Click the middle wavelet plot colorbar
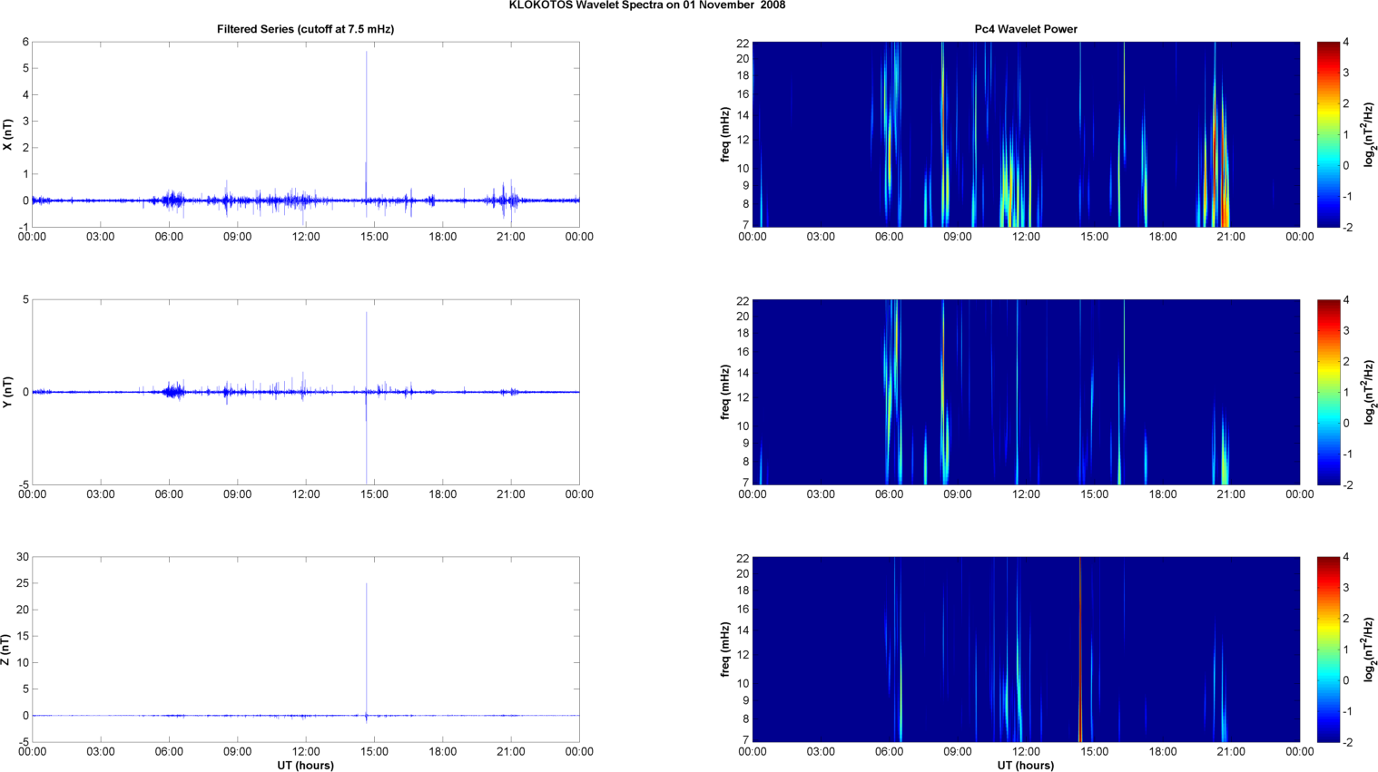This screenshot has height=772, width=1378. pyautogui.click(x=1328, y=392)
